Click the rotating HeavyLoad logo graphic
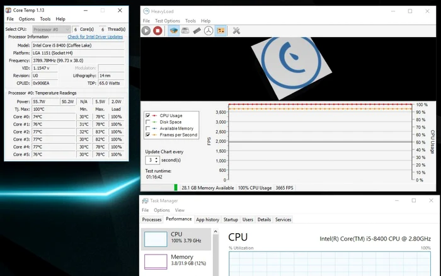 click(291, 67)
